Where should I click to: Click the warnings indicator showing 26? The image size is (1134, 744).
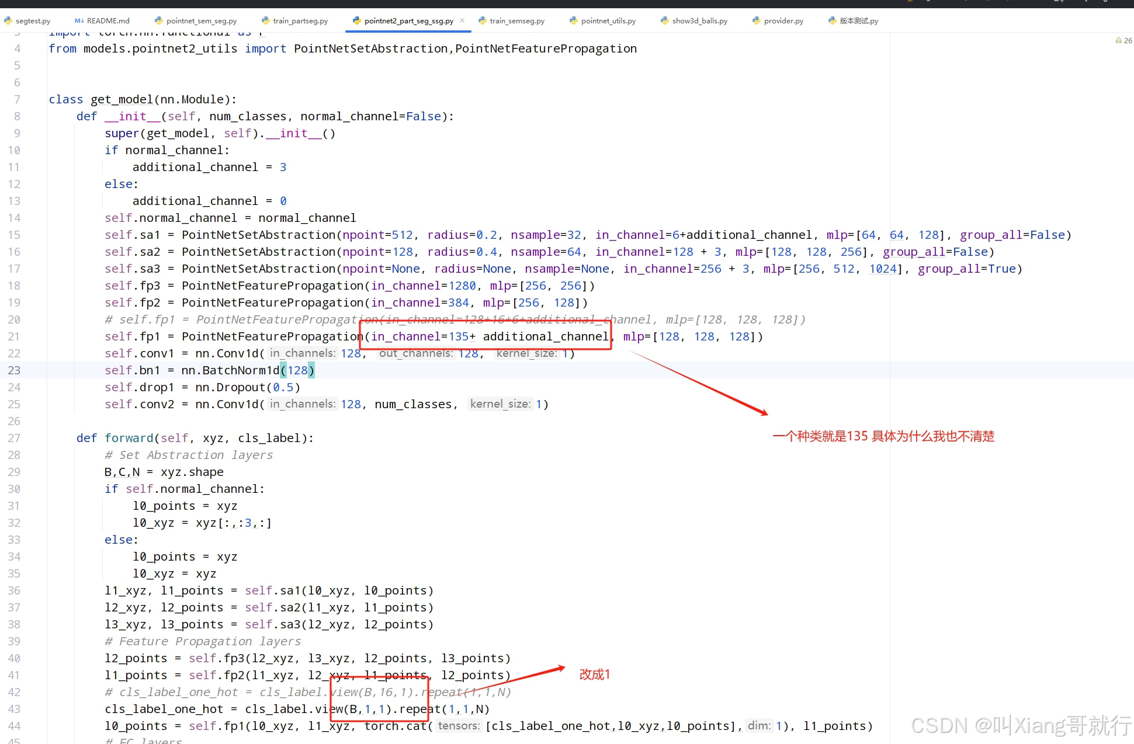tap(1123, 40)
